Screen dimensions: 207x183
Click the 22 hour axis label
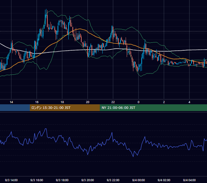click(113, 102)
